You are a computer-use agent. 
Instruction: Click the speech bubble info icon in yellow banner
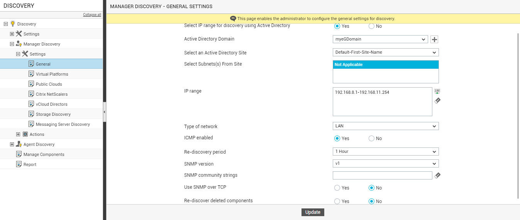(x=233, y=19)
